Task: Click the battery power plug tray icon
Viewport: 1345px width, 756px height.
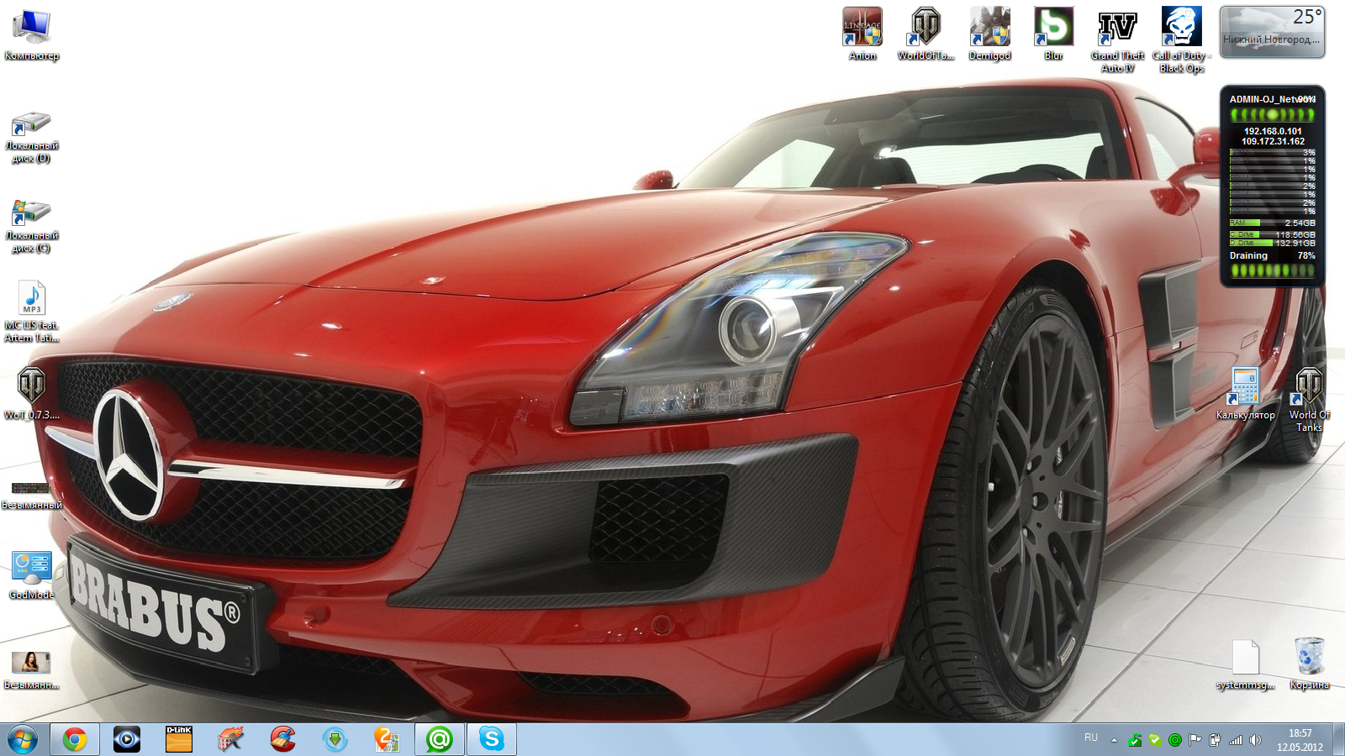Action: point(1216,740)
